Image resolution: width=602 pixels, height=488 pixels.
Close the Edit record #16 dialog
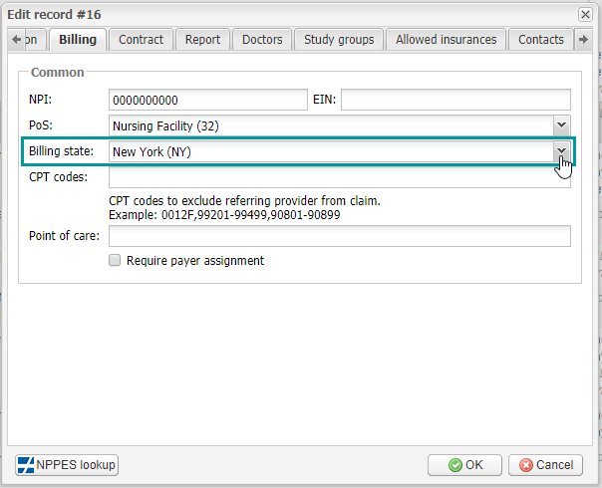(585, 15)
